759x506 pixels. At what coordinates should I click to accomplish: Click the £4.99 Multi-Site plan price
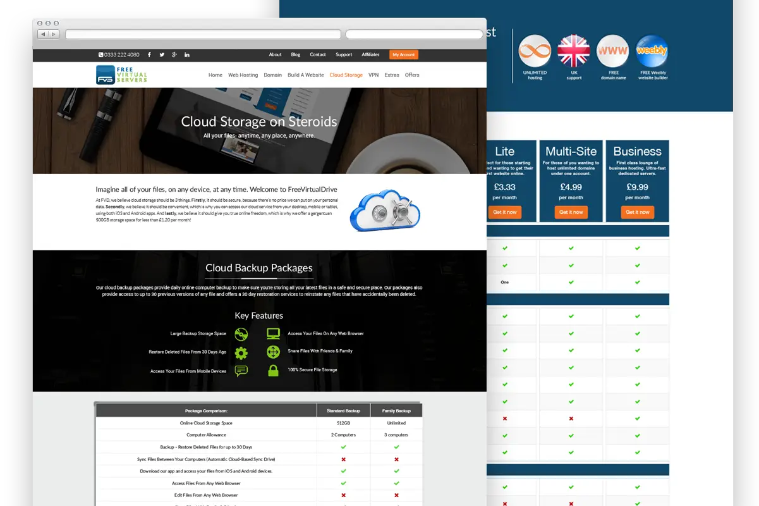pos(571,187)
